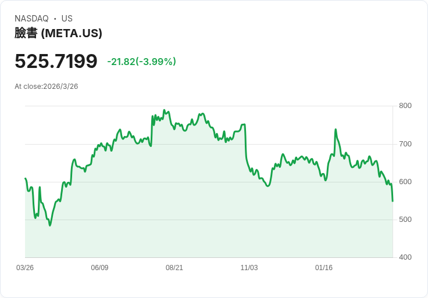Screen dimensions: 428x298
Task: Click the 600 y-axis label
Action: click(x=405, y=182)
